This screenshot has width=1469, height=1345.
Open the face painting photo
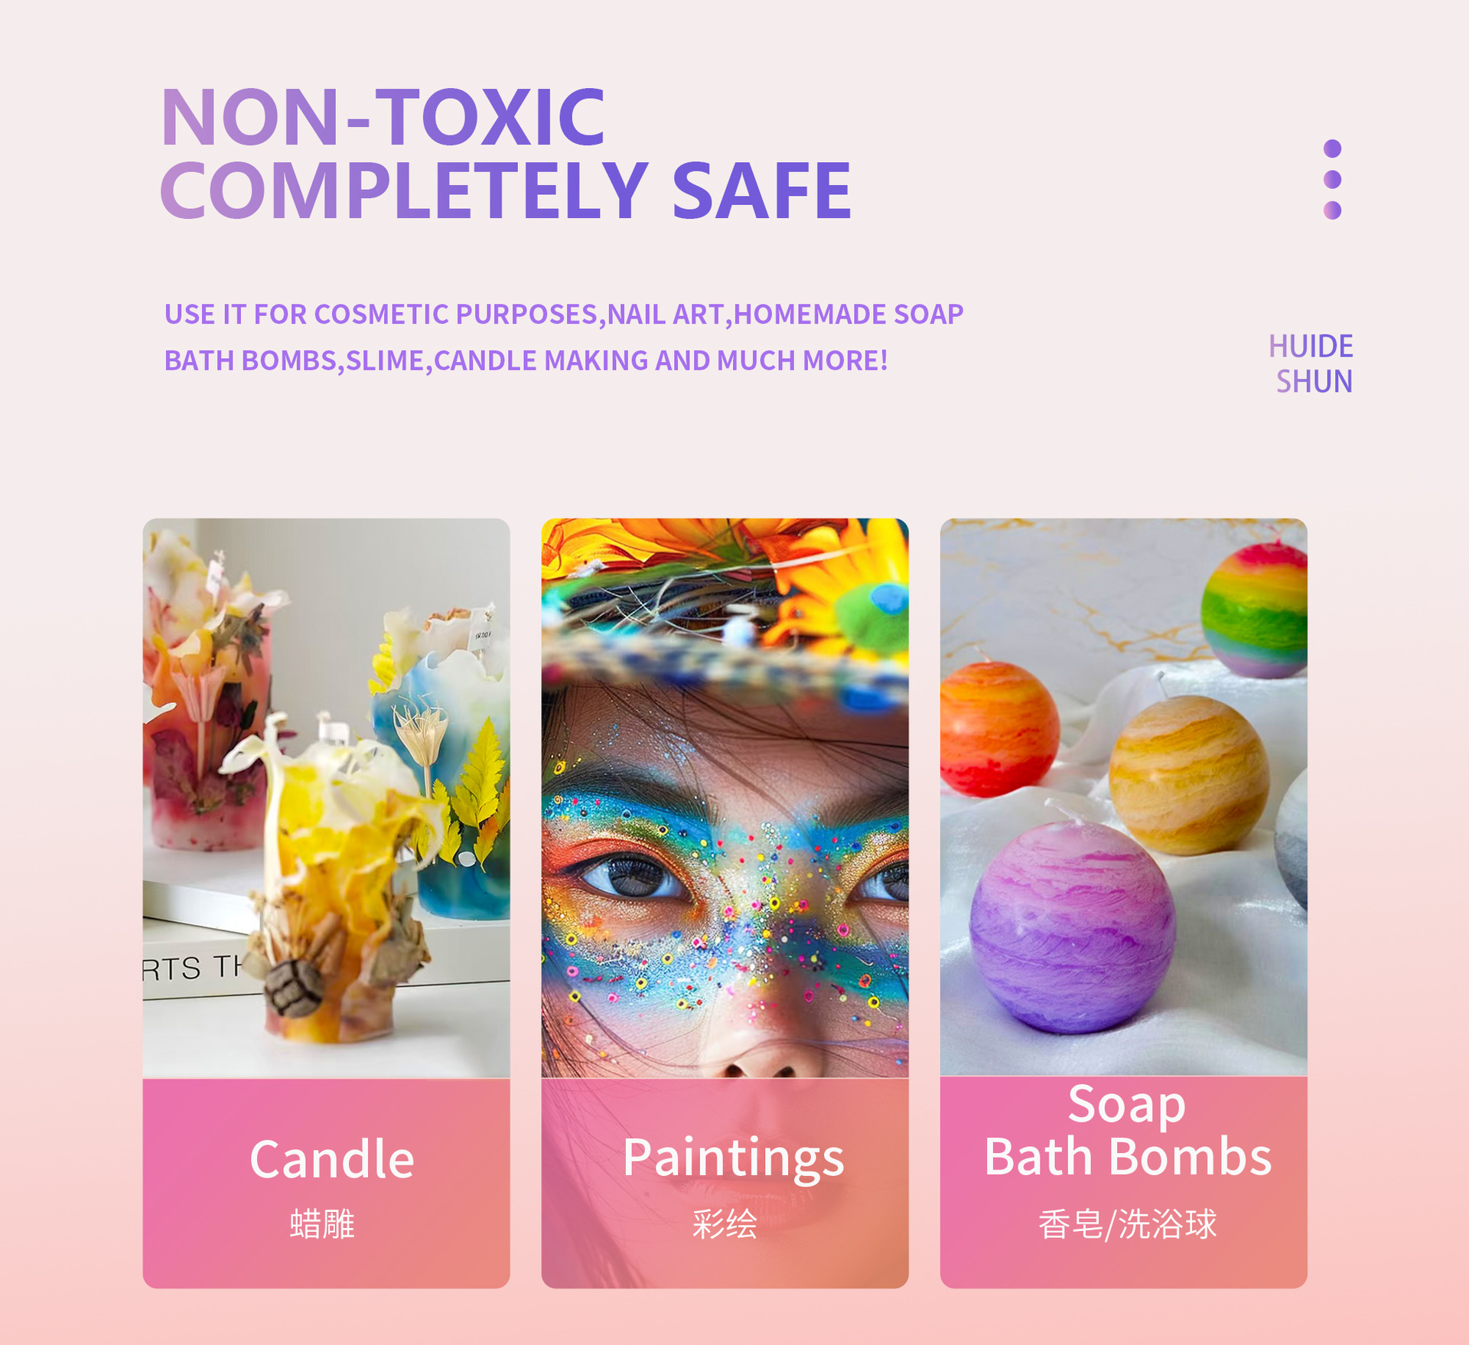(x=725, y=798)
